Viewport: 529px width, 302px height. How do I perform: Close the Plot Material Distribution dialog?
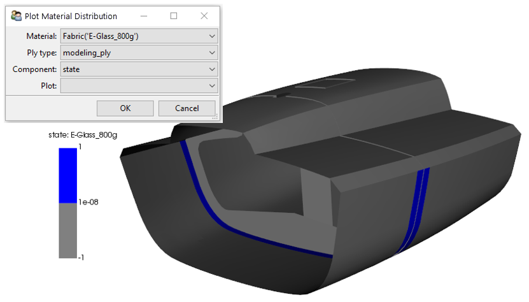point(204,16)
